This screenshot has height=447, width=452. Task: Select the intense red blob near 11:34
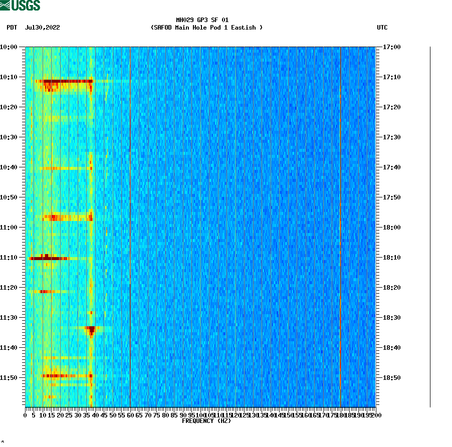point(93,328)
